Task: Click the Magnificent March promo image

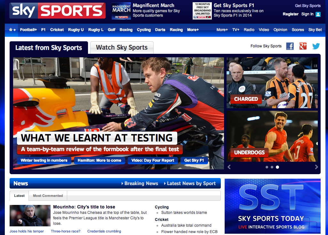Action: (121, 11)
